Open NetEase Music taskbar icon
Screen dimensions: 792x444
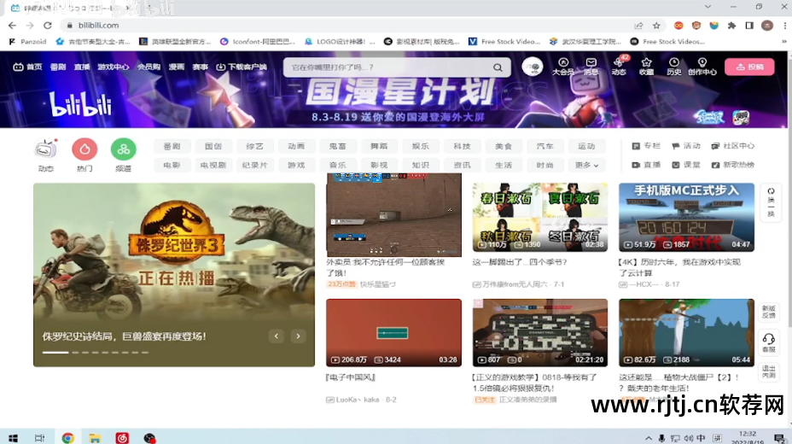pyautogui.click(x=122, y=437)
